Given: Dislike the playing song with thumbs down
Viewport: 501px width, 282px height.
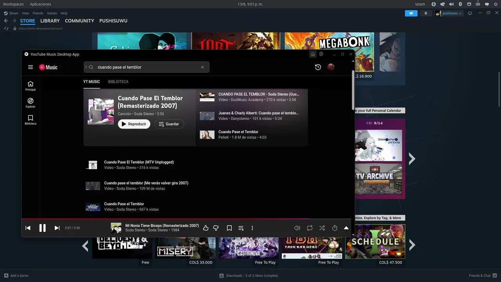Looking at the screenshot, I should coord(216,228).
